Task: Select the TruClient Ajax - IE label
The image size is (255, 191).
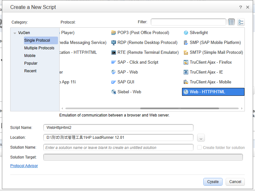Action: 206,72
